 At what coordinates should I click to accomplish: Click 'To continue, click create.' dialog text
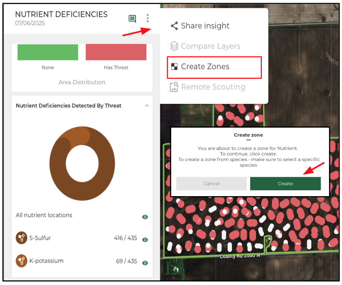click(x=248, y=154)
